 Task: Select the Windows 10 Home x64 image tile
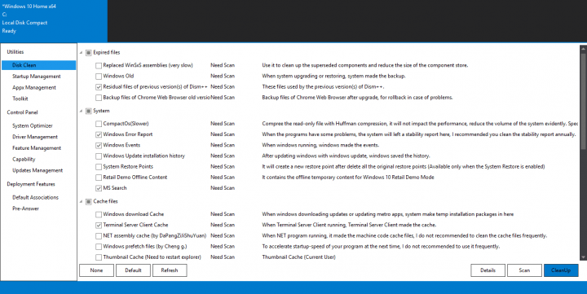54,21
